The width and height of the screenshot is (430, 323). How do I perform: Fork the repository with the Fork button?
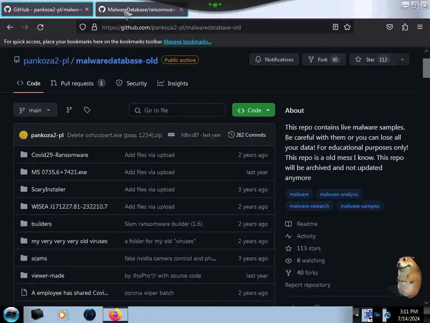point(324,59)
